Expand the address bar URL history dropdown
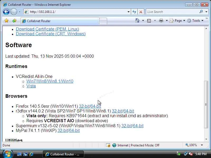Image resolution: width=211 pixels, height=158 pixels. [128, 12]
